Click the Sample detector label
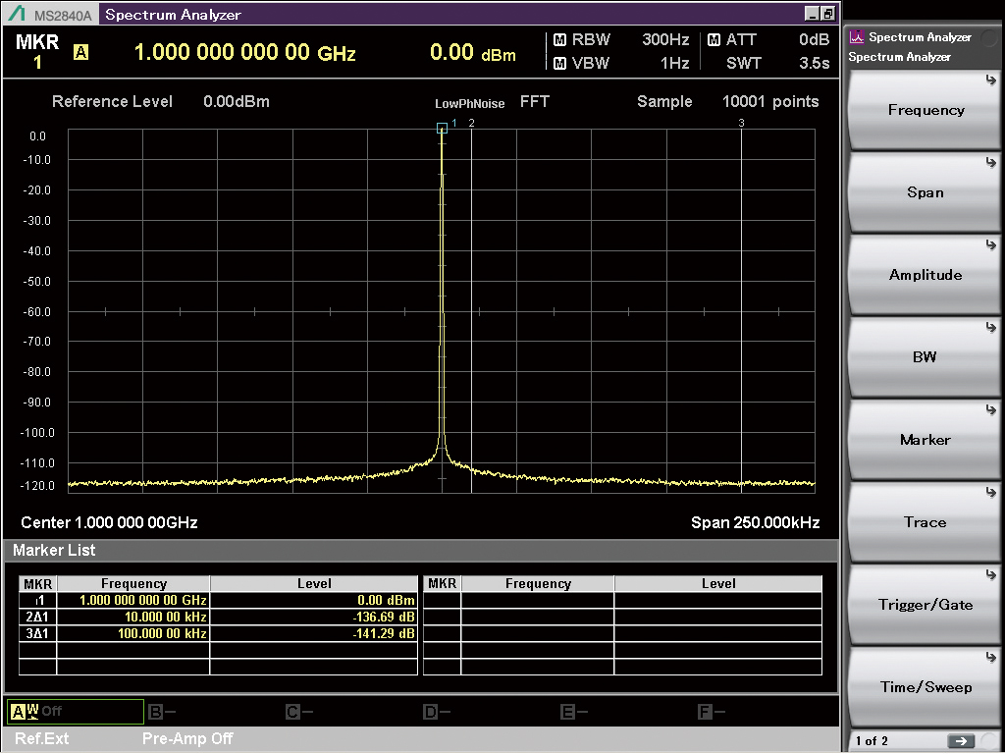 click(x=664, y=101)
